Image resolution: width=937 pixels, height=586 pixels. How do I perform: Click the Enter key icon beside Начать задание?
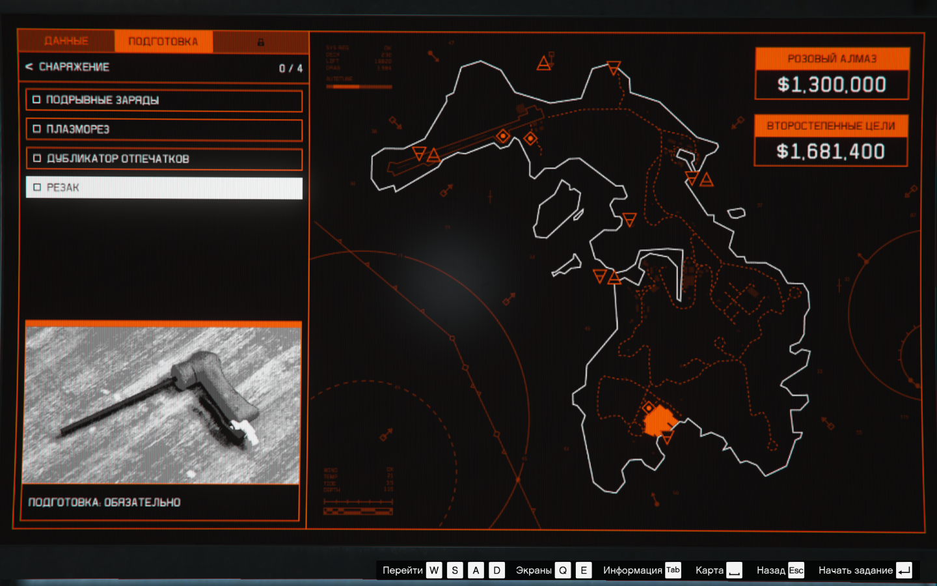(904, 570)
